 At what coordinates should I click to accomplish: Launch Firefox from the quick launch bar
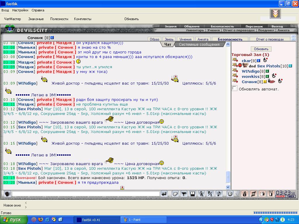[x=41, y=219]
